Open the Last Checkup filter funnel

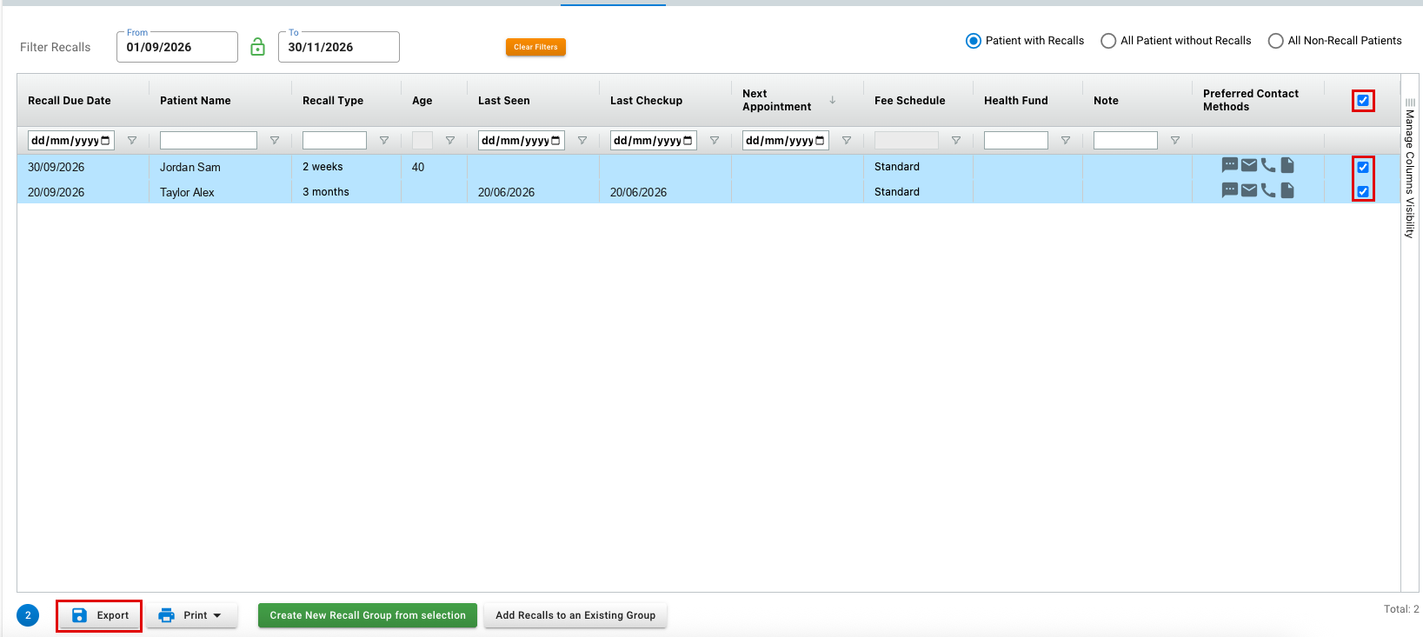coord(715,140)
